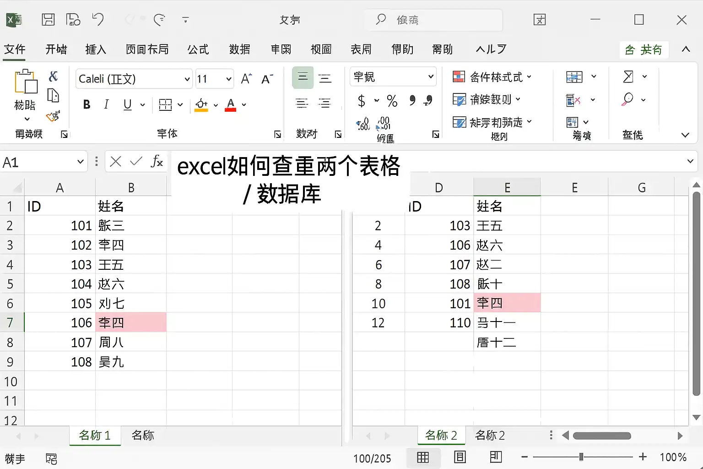Open the font size 11 dropdown
Viewport: 703px width, 469px height.
pos(228,79)
